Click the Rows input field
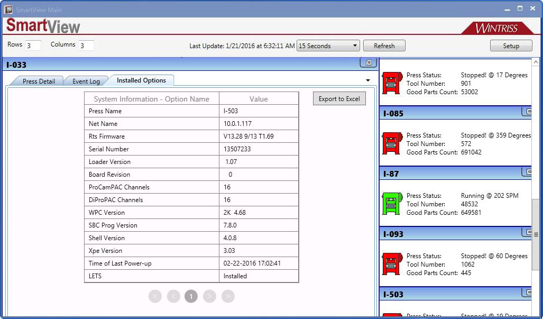Image resolution: width=543 pixels, height=319 pixels. [33, 45]
